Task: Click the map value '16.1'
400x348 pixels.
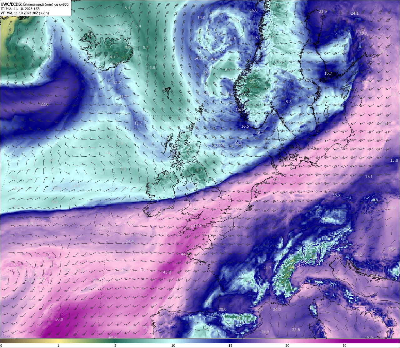Action: pyautogui.click(x=240, y=110)
